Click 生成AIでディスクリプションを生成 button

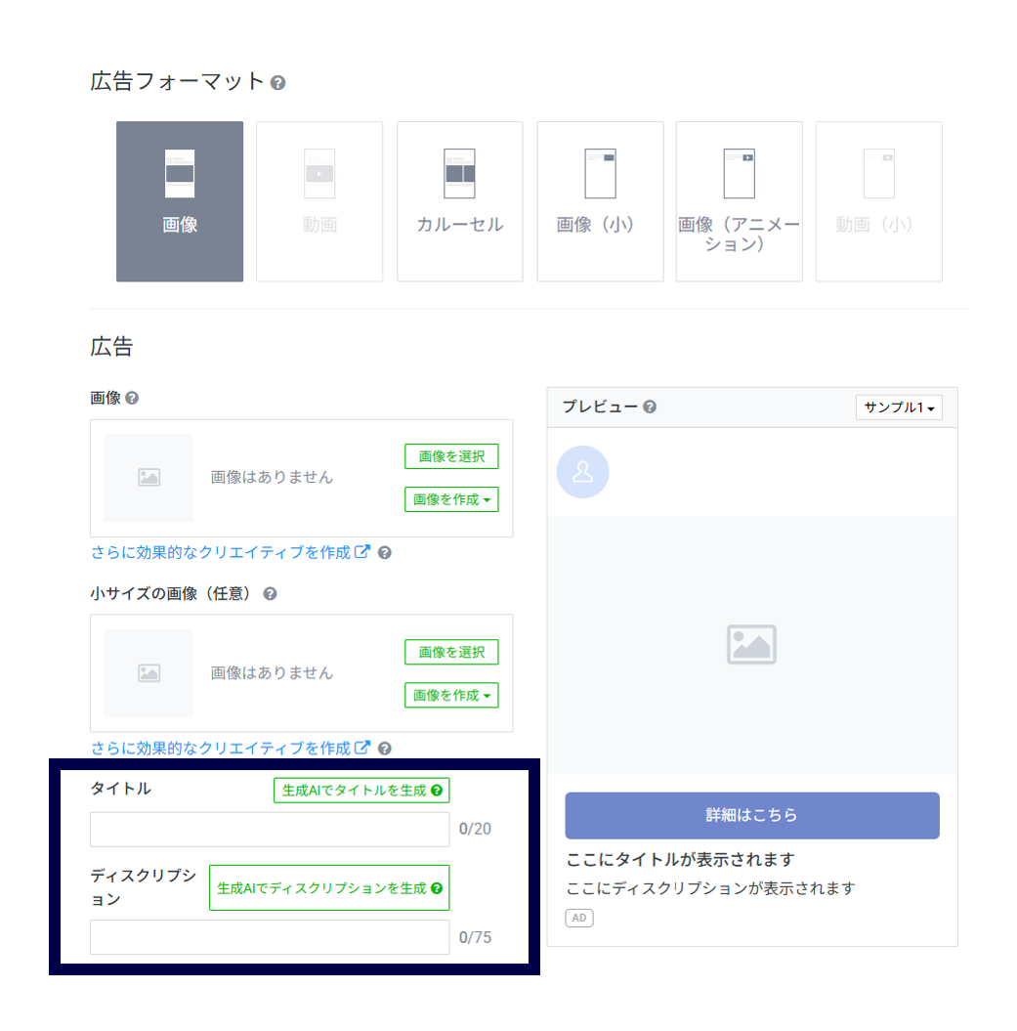point(329,888)
